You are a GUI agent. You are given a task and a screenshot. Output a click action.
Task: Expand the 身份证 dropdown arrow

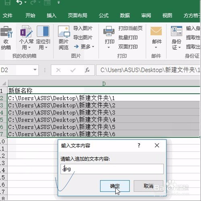[x=180, y=47]
